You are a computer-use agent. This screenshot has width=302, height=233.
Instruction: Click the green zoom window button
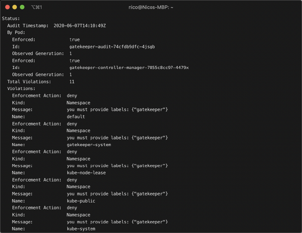coord(22,7)
